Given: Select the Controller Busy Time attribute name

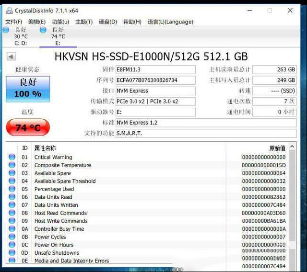Looking at the screenshot, I should coord(59,229).
